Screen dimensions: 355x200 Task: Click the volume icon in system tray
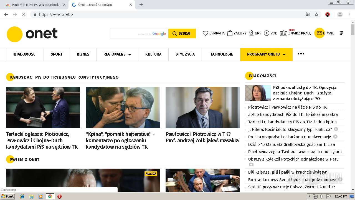[322, 196]
